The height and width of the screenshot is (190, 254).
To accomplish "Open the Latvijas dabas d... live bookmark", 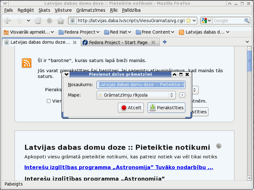I will [204, 32].
